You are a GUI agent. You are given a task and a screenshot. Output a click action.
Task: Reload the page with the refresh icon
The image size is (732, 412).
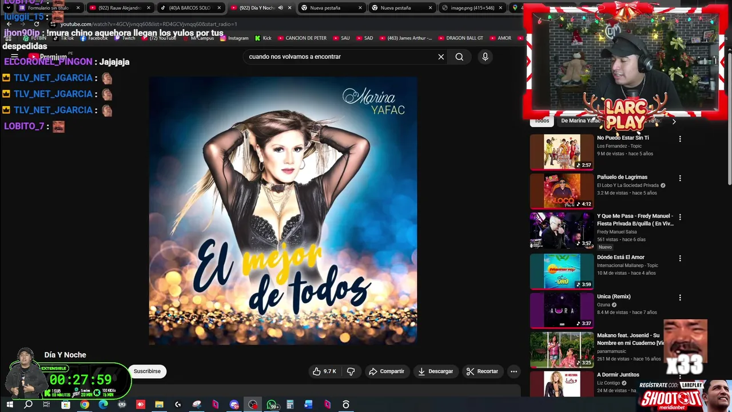point(36,24)
